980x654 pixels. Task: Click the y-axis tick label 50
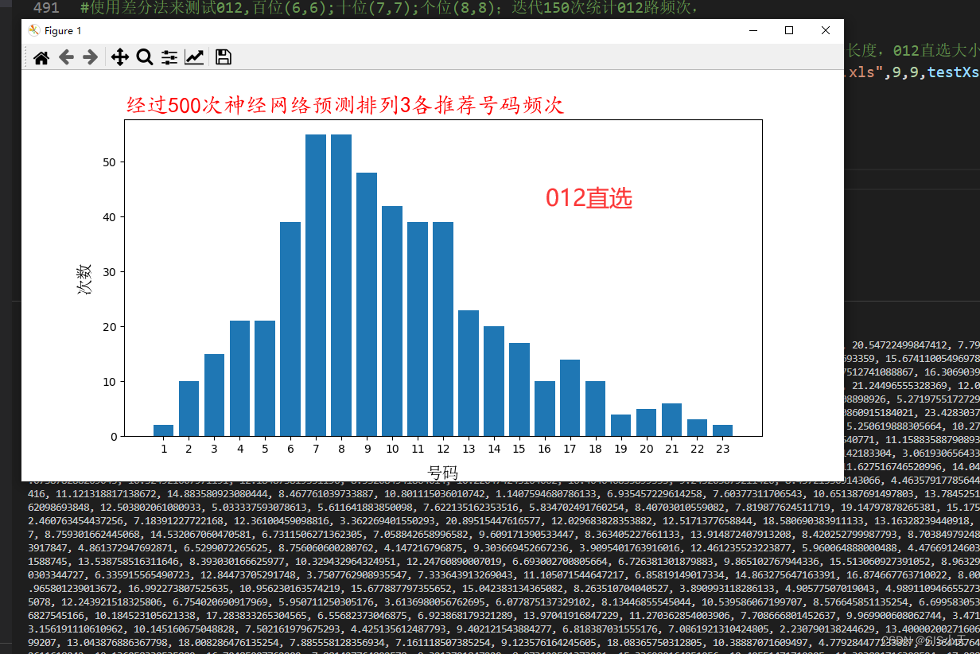click(111, 162)
